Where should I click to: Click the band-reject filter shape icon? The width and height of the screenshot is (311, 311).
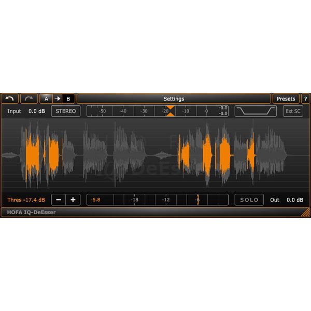256,111
